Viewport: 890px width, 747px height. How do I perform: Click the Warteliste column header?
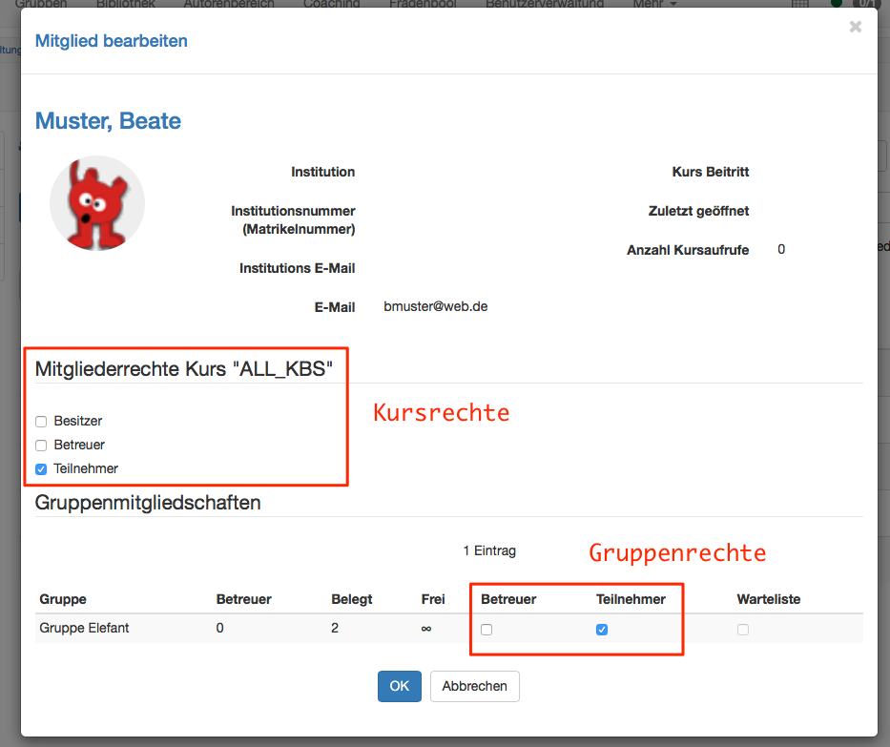768,599
